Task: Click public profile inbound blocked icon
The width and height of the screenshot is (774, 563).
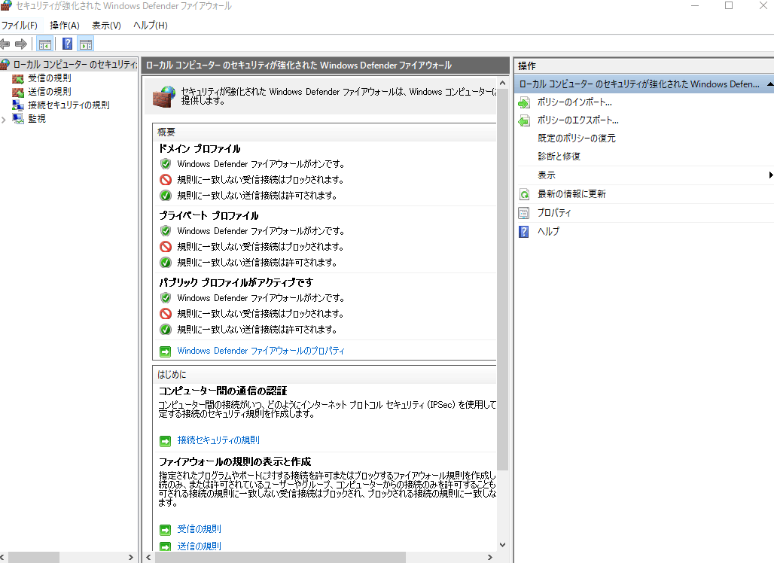Action: (166, 314)
